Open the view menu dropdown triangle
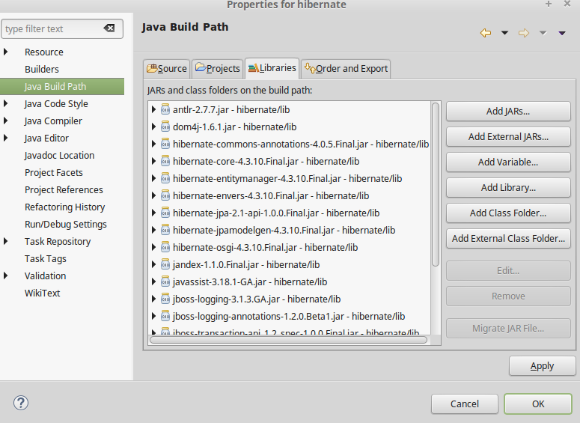 pyautogui.click(x=562, y=33)
